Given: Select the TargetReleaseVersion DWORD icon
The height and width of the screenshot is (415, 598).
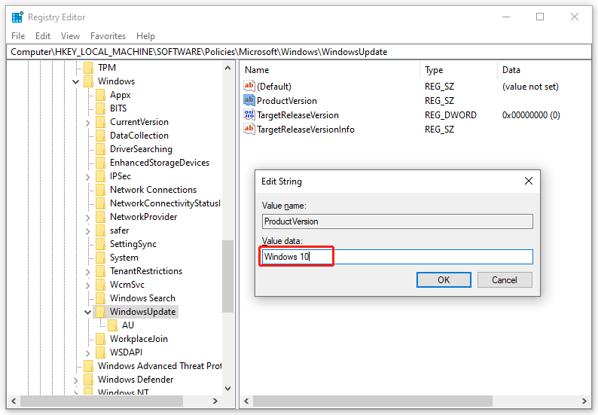Looking at the screenshot, I should 249,114.
